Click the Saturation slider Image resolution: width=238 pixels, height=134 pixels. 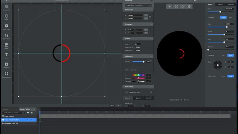138,78
